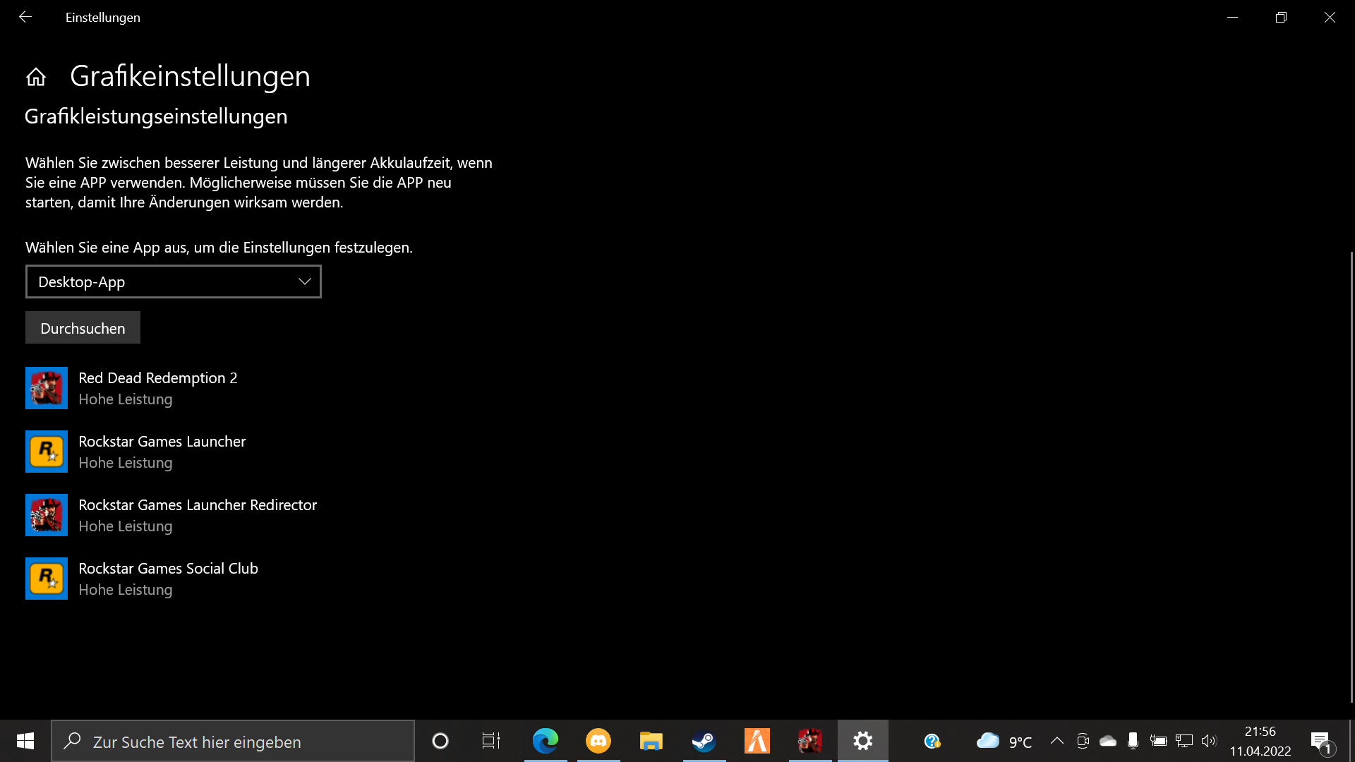This screenshot has height=762, width=1355.
Task: Click the Rockstar Games Launcher icon
Action: [47, 452]
